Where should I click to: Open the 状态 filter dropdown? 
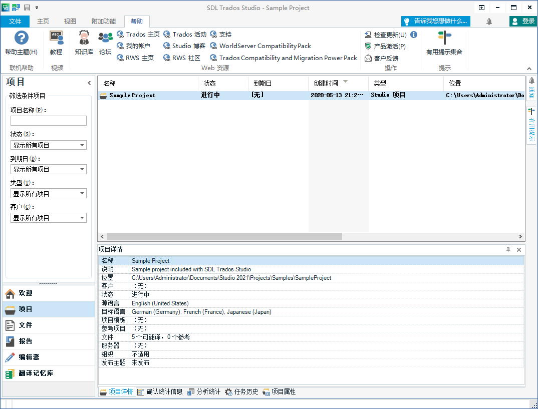point(49,145)
